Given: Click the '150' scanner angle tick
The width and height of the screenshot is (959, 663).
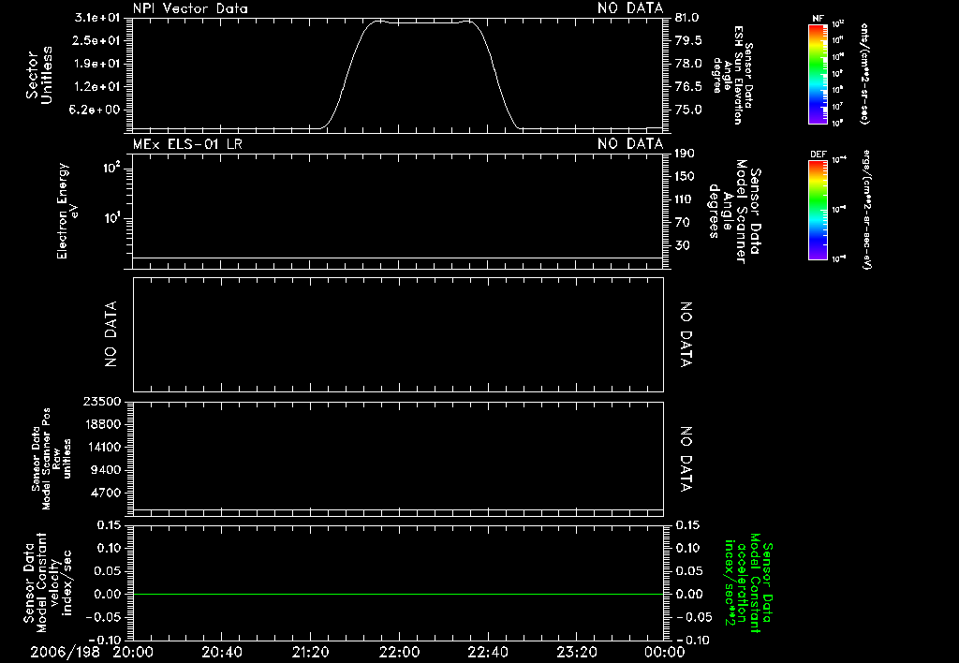Looking at the screenshot, I should click(685, 177).
